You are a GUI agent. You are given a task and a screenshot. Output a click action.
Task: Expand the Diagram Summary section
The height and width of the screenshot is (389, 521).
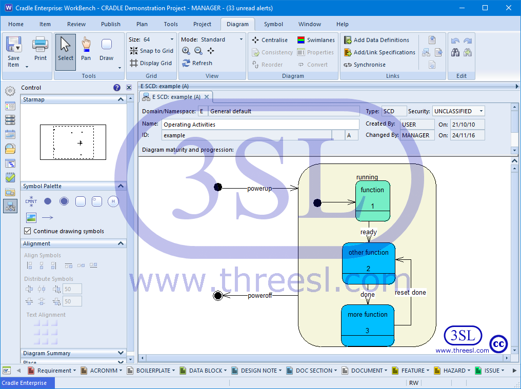tap(121, 353)
